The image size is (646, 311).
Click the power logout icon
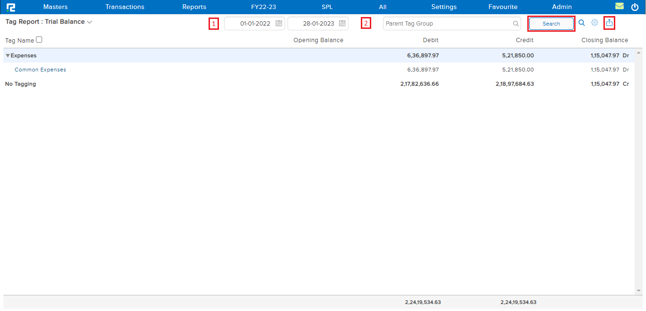coord(635,7)
